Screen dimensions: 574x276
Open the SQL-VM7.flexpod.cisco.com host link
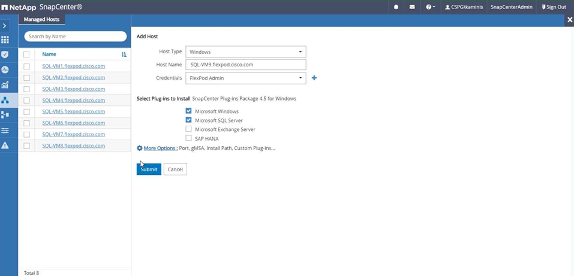[74, 134]
